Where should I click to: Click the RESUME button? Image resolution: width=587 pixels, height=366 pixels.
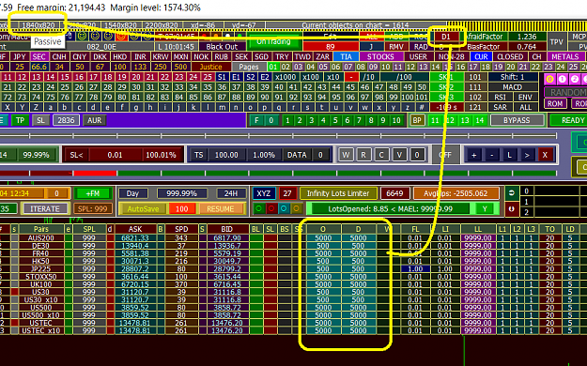(x=221, y=208)
